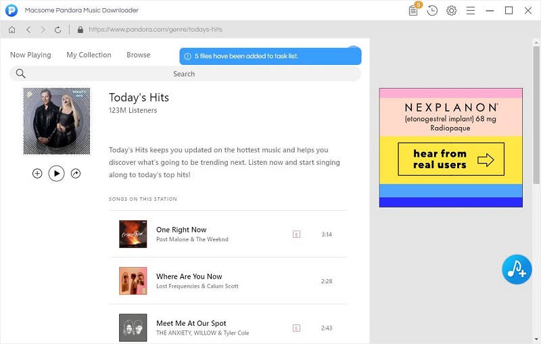541x344 pixels.
Task: Click the Today's Hits title
Action: point(139,97)
